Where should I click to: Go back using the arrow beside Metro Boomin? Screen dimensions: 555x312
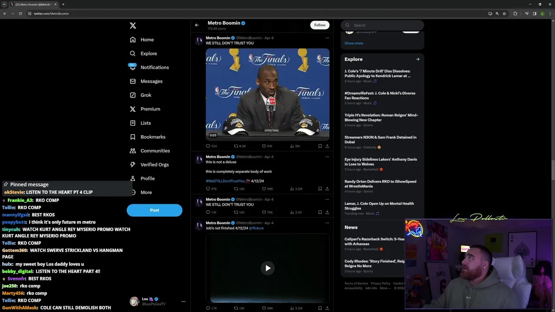point(197,25)
